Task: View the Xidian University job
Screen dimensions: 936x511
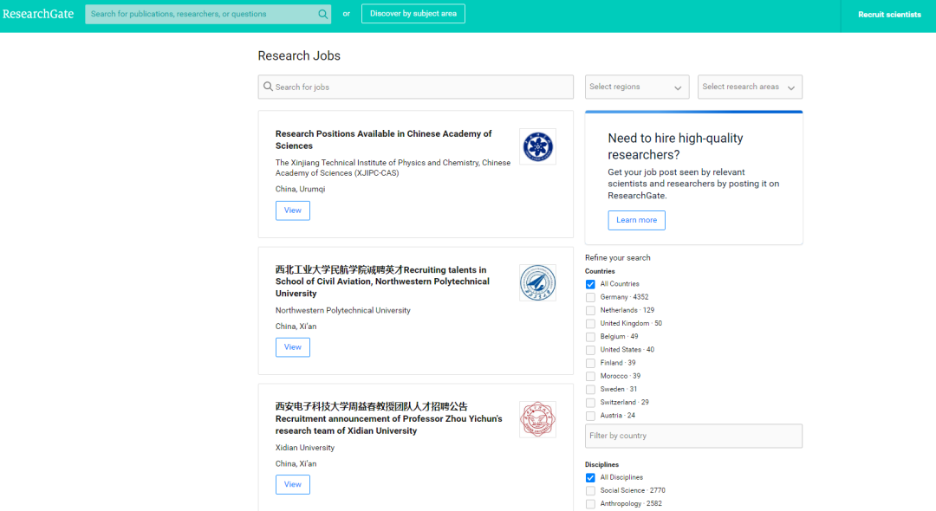Action: click(x=293, y=484)
